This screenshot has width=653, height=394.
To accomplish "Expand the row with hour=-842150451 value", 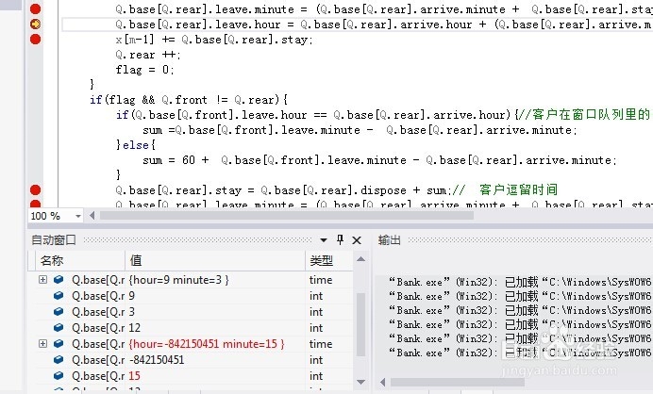I will [x=42, y=344].
